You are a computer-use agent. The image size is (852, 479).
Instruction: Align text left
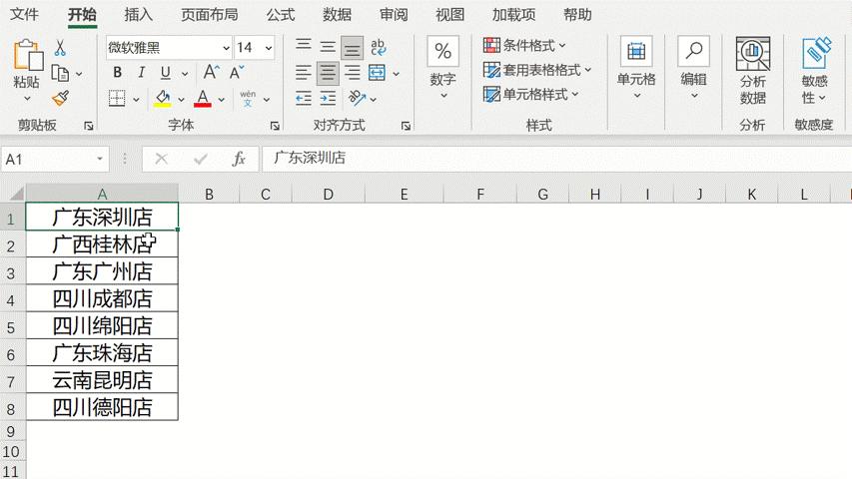pos(304,72)
